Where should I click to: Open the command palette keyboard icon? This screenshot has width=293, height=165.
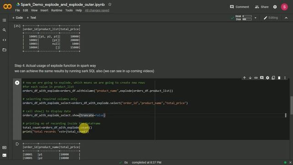pos(4,148)
